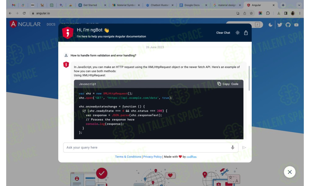Screen dimensions: 310x186
Task: Share the chat conversation
Action: pyautogui.click(x=246, y=33)
